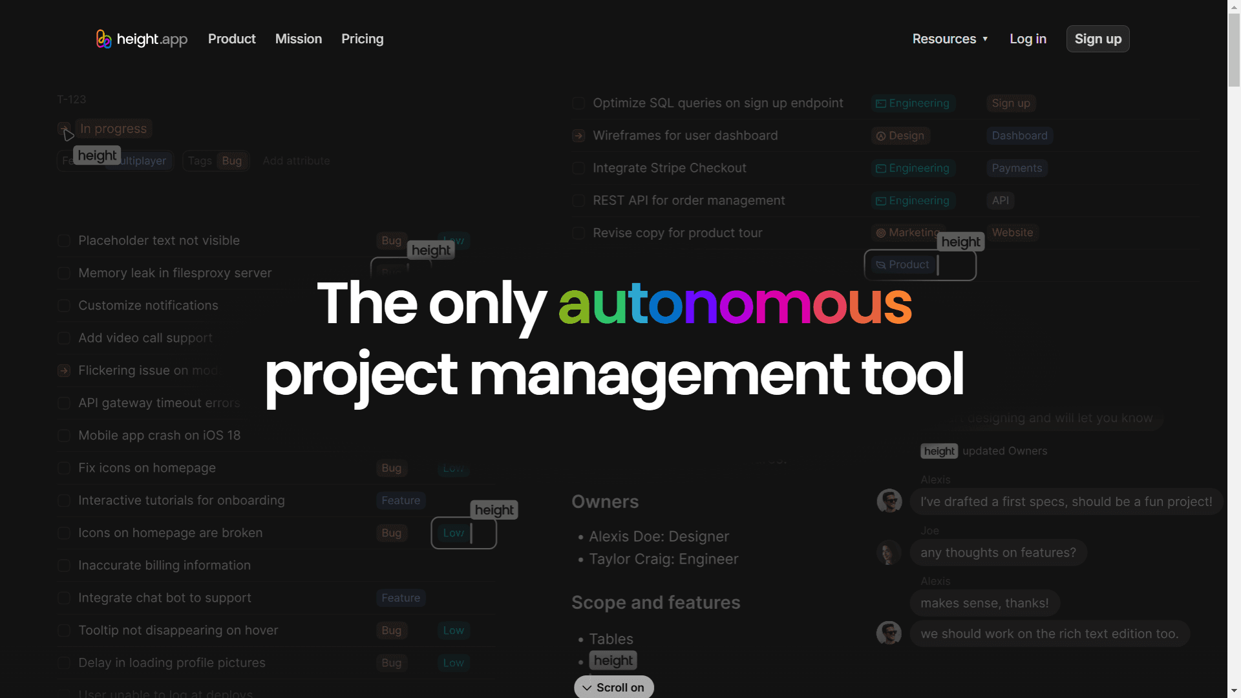Click the Design team icon
The height and width of the screenshot is (698, 1241).
tap(882, 136)
